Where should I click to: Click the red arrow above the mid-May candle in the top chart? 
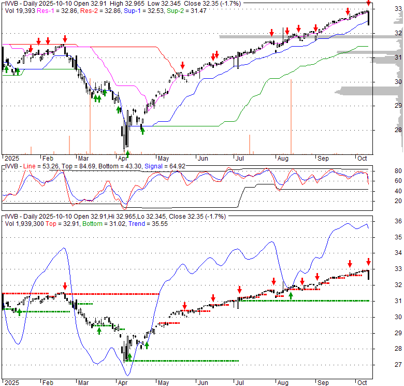point(183,65)
